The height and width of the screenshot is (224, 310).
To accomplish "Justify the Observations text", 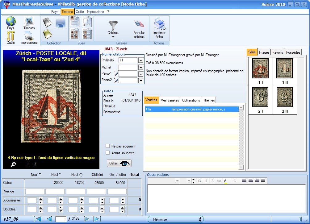I will coord(263,181).
